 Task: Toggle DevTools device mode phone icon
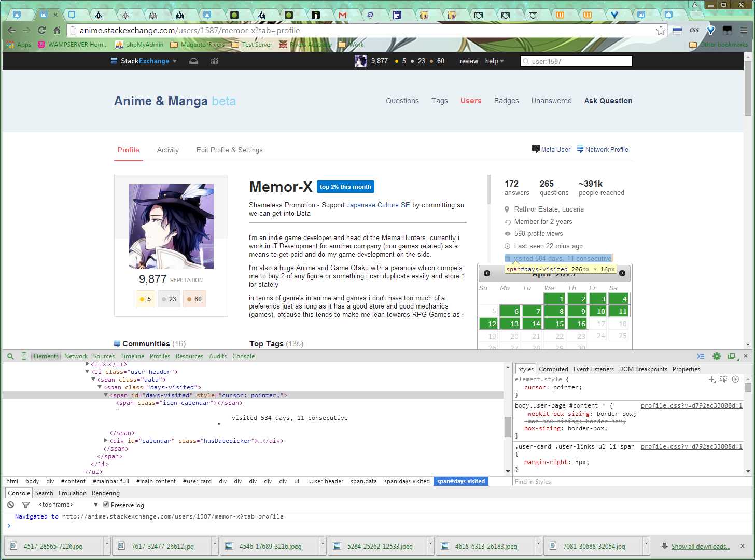click(24, 356)
